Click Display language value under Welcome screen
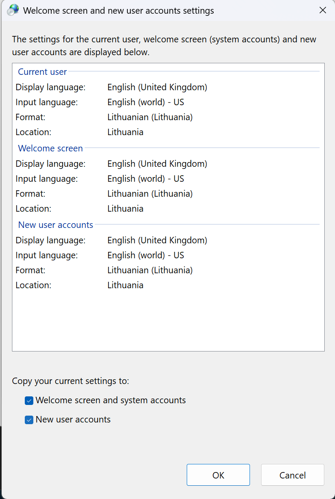 pos(157,164)
